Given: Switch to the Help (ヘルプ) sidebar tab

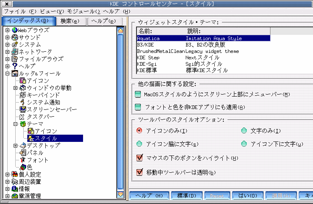Looking at the screenshot, I should pyautogui.click(x=104, y=21).
